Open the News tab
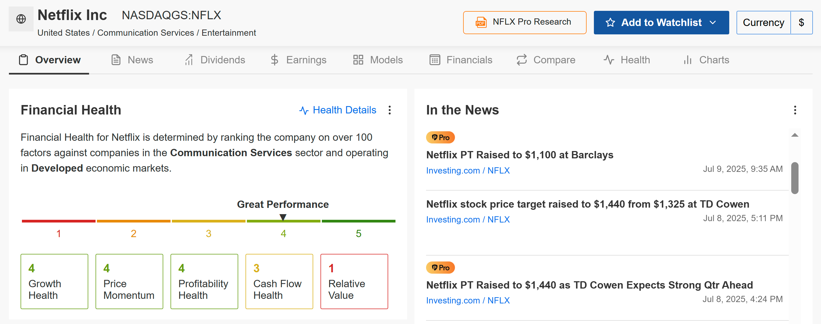 coord(132,60)
